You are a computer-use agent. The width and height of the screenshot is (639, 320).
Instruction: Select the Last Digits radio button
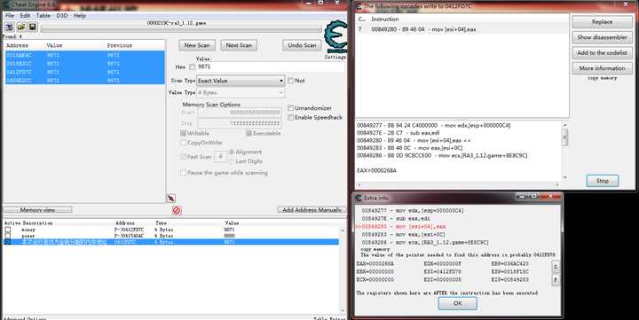232,161
